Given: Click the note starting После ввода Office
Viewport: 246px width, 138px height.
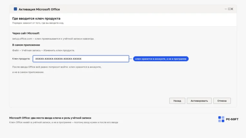Looking at the screenshot, I should pyautogui.click(x=57, y=69).
